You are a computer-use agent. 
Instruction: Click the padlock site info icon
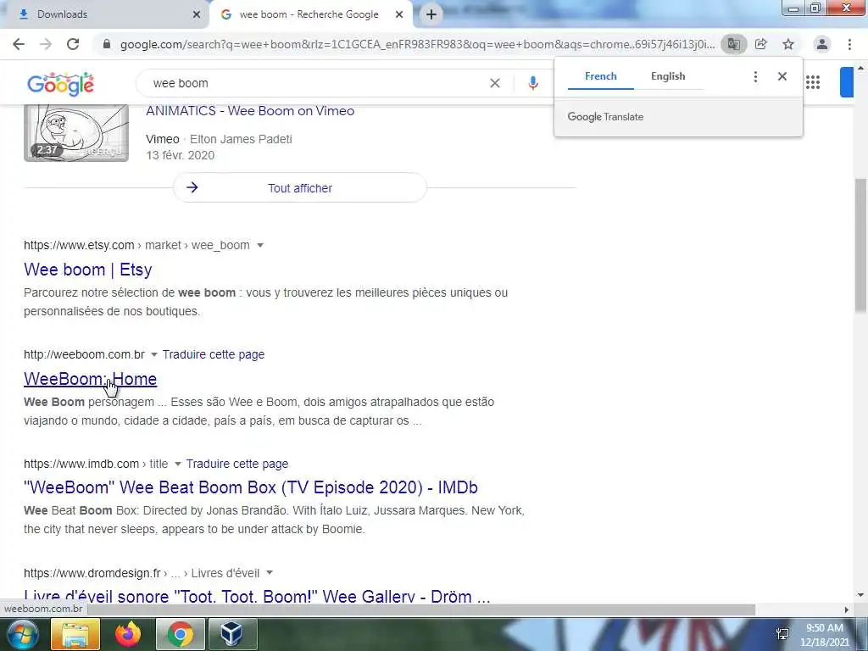(x=107, y=44)
